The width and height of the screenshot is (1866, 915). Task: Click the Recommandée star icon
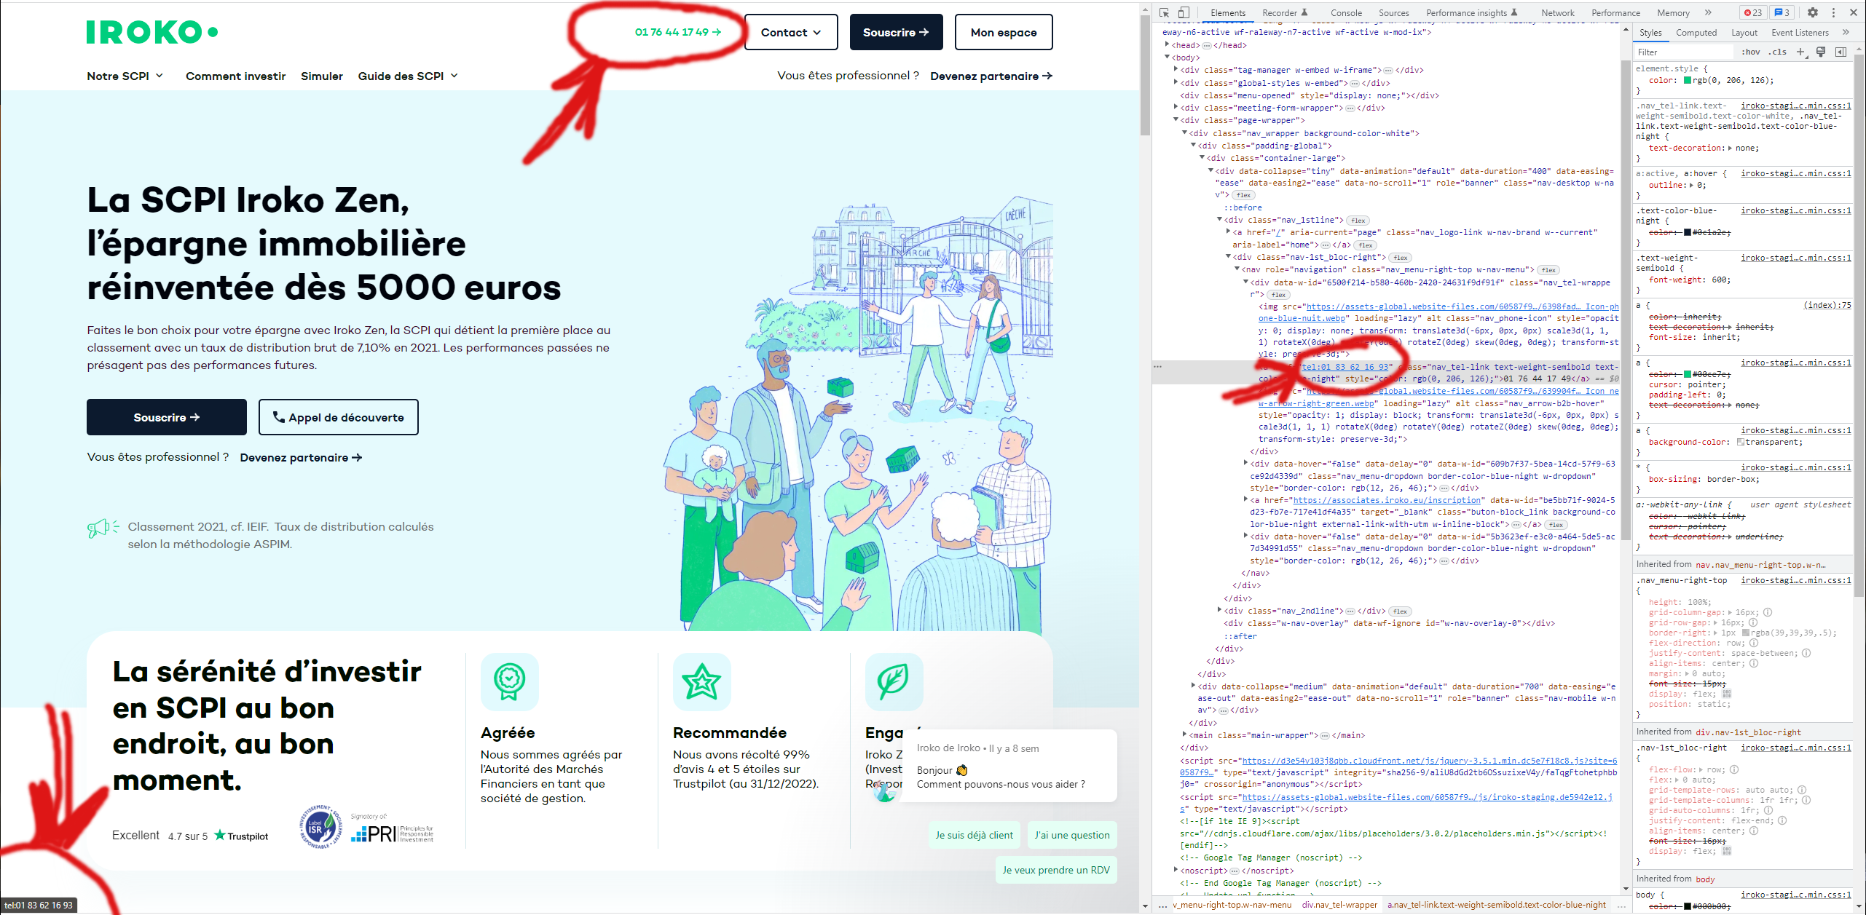click(x=701, y=681)
